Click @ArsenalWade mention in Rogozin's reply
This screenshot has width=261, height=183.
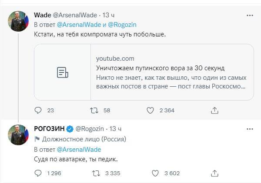79,150
